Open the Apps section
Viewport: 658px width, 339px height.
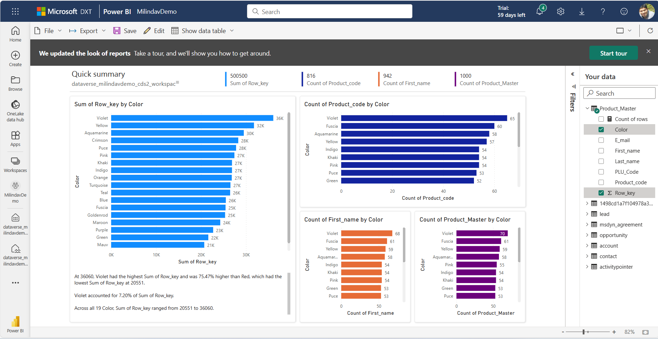(x=15, y=137)
